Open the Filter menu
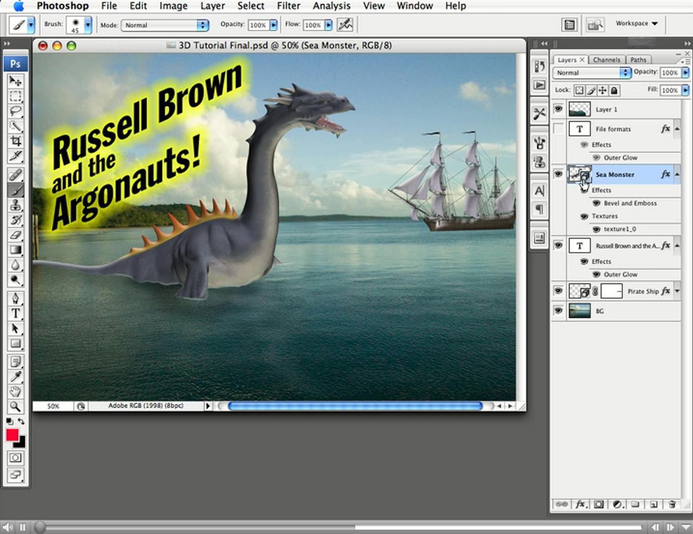 pyautogui.click(x=288, y=6)
